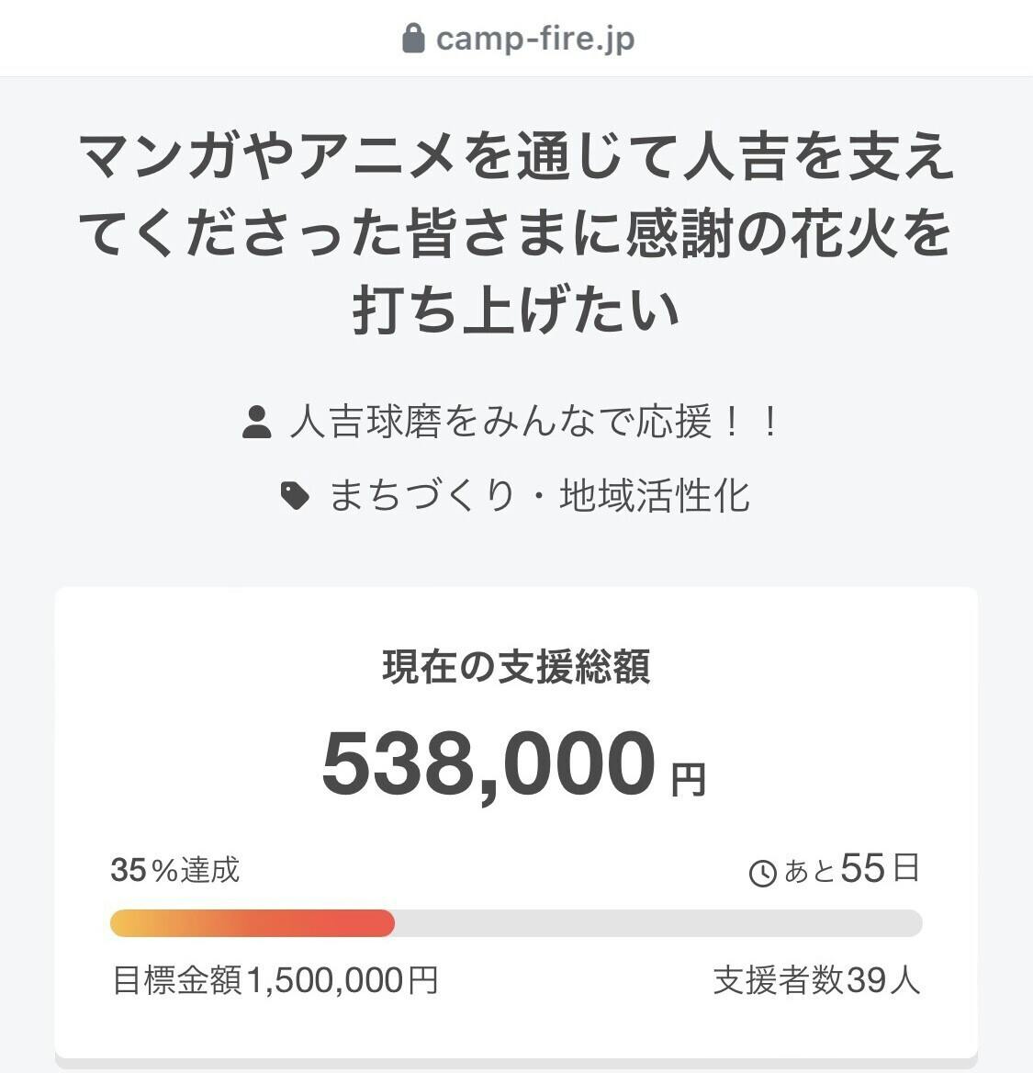This screenshot has height=1073, width=1033.
Task: Click the padlock icon in the address bar
Action: pos(414,39)
